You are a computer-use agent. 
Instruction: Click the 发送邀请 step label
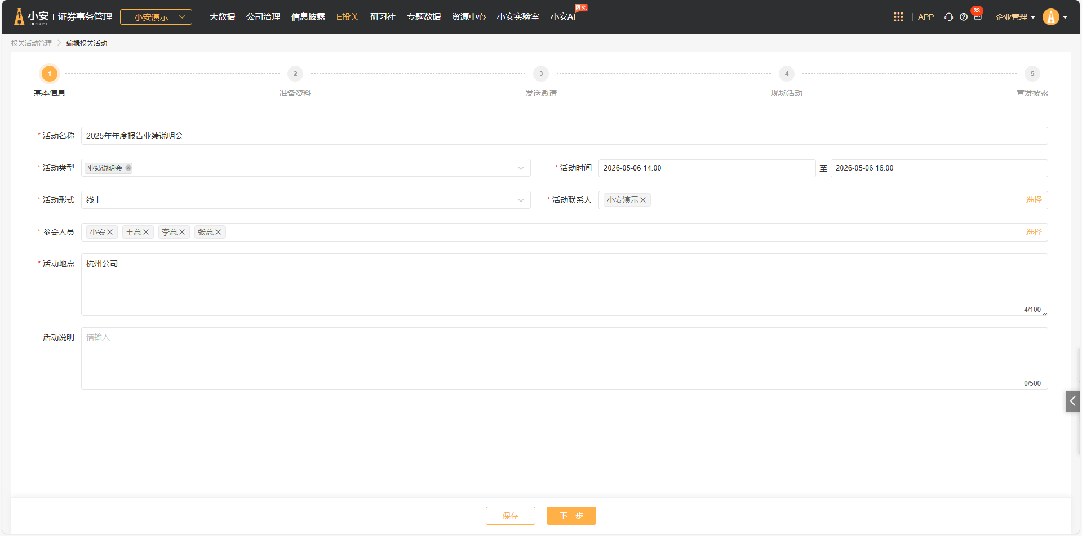[541, 93]
